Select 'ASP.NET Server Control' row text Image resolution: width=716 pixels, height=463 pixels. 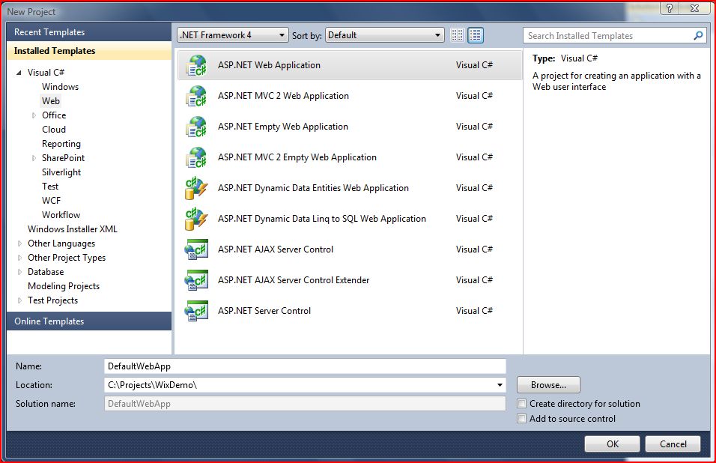point(264,310)
